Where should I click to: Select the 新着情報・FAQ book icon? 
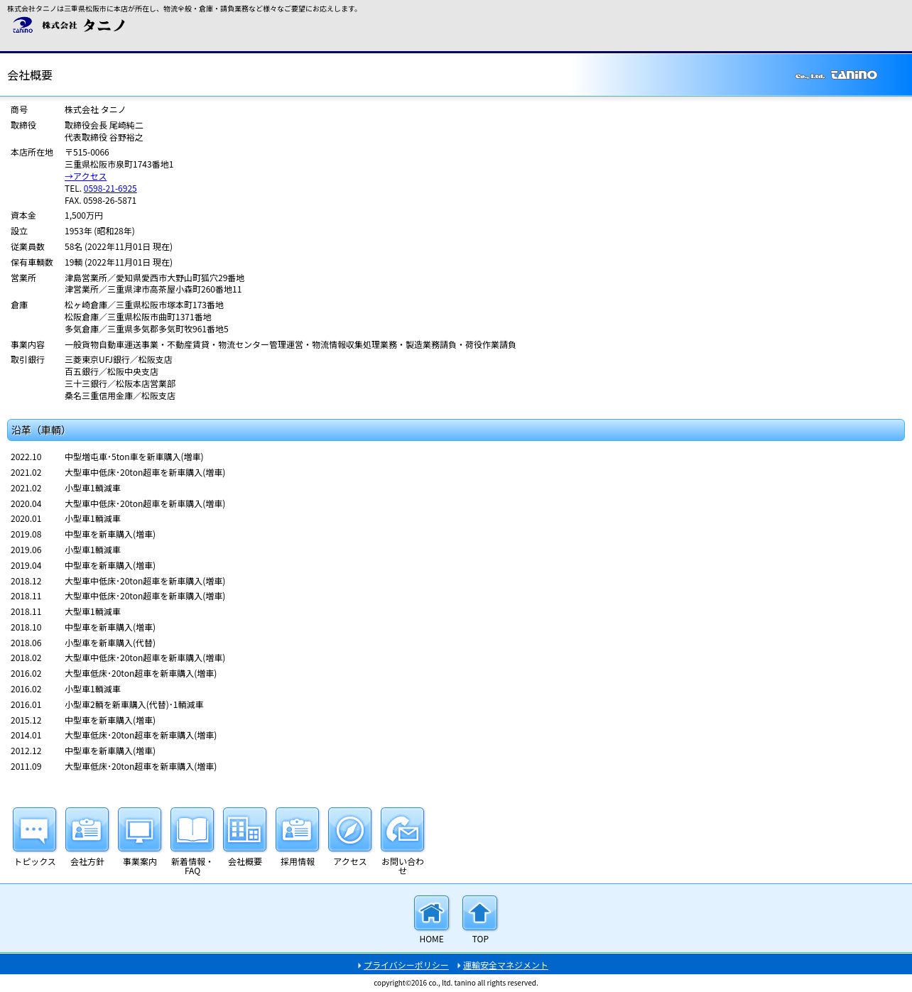pyautogui.click(x=192, y=829)
